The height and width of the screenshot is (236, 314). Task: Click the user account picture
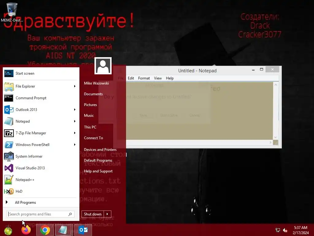[x=103, y=66]
